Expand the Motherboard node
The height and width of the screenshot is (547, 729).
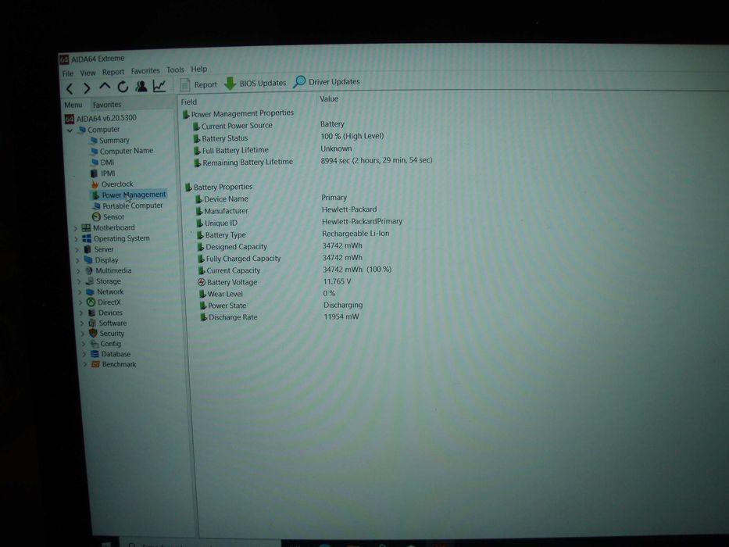pyautogui.click(x=76, y=228)
